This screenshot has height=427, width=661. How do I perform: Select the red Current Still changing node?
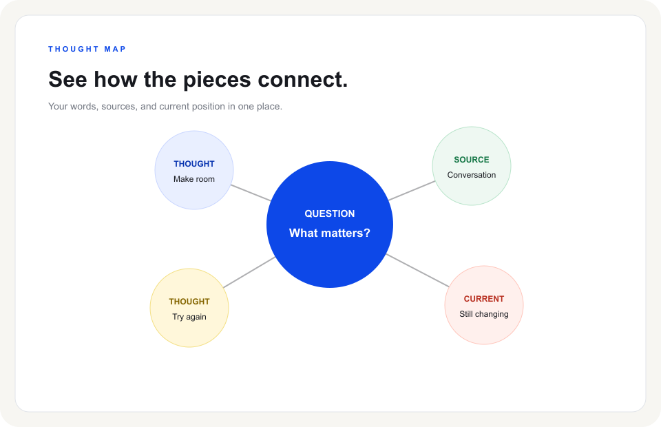click(x=484, y=305)
